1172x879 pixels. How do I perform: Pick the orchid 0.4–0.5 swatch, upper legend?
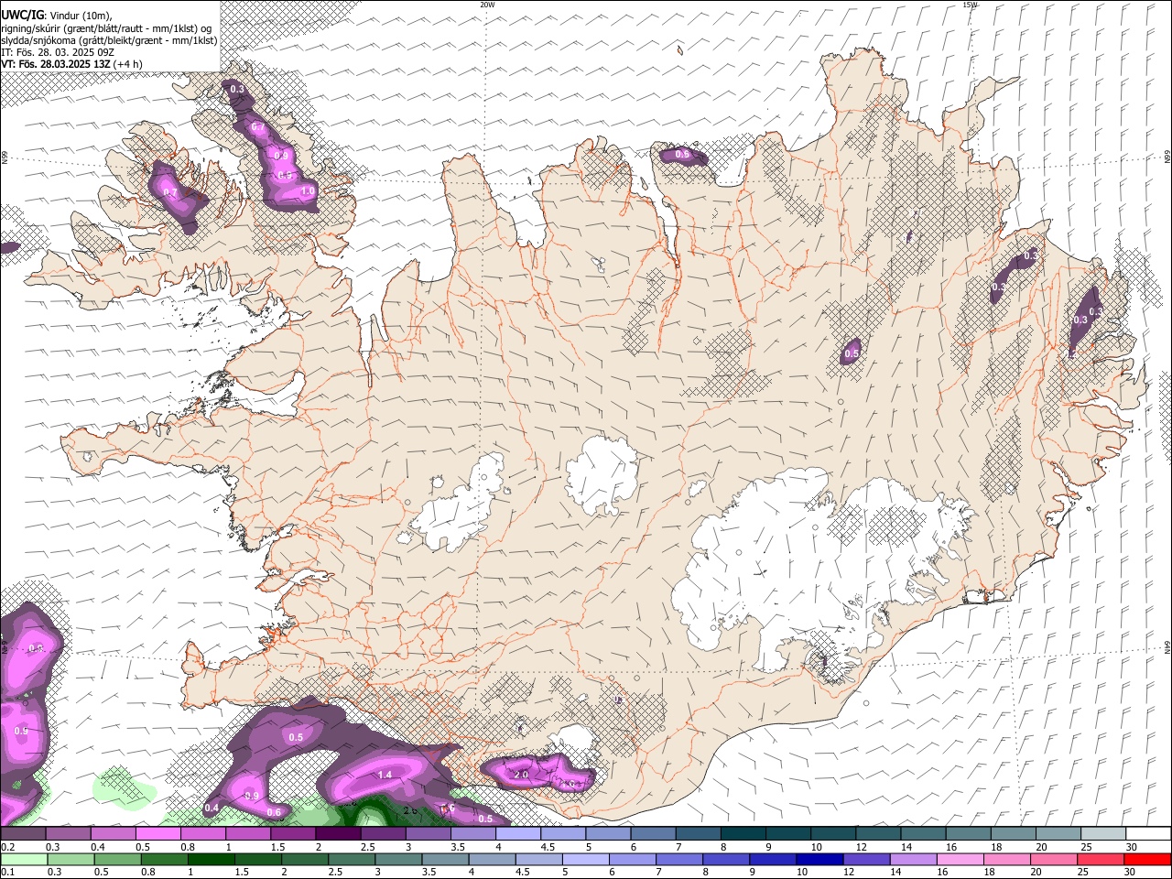(114, 834)
